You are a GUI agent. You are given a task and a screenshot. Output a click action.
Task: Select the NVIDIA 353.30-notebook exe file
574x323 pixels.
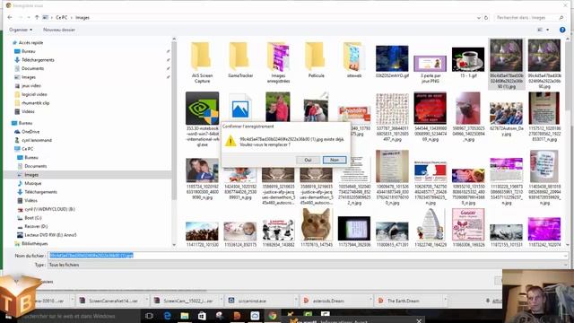[x=202, y=119]
